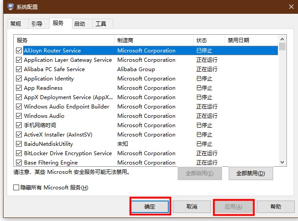Toggle the Alibaba PC Safe Service checkbox
The height and width of the screenshot is (221, 298).
tap(19, 69)
